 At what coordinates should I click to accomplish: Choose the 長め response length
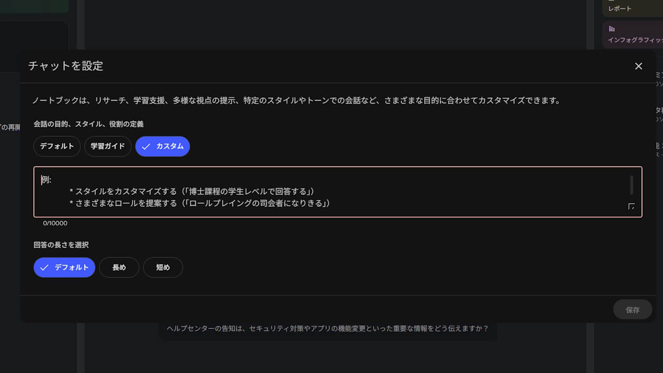[x=119, y=267]
